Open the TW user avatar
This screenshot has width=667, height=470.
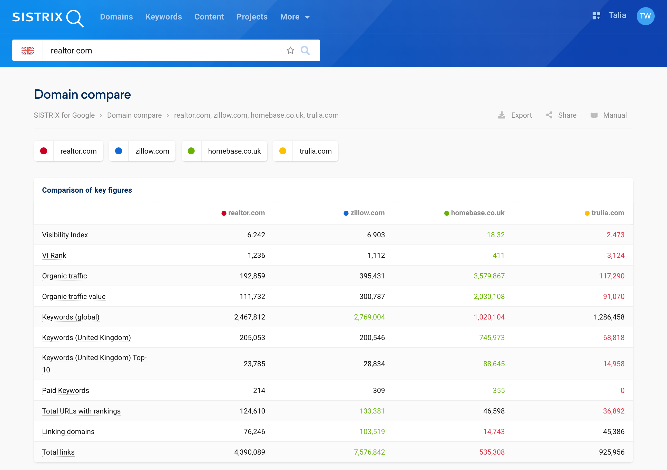645,16
